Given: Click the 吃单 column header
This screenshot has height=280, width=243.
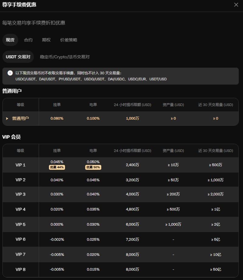Looking at the screenshot, I should click(93, 151).
